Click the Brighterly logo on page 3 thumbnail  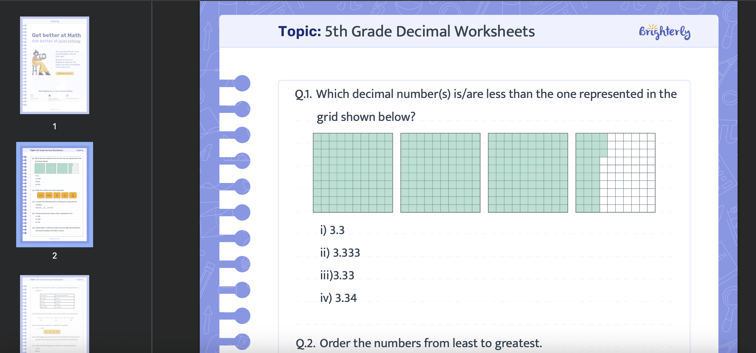click(80, 280)
